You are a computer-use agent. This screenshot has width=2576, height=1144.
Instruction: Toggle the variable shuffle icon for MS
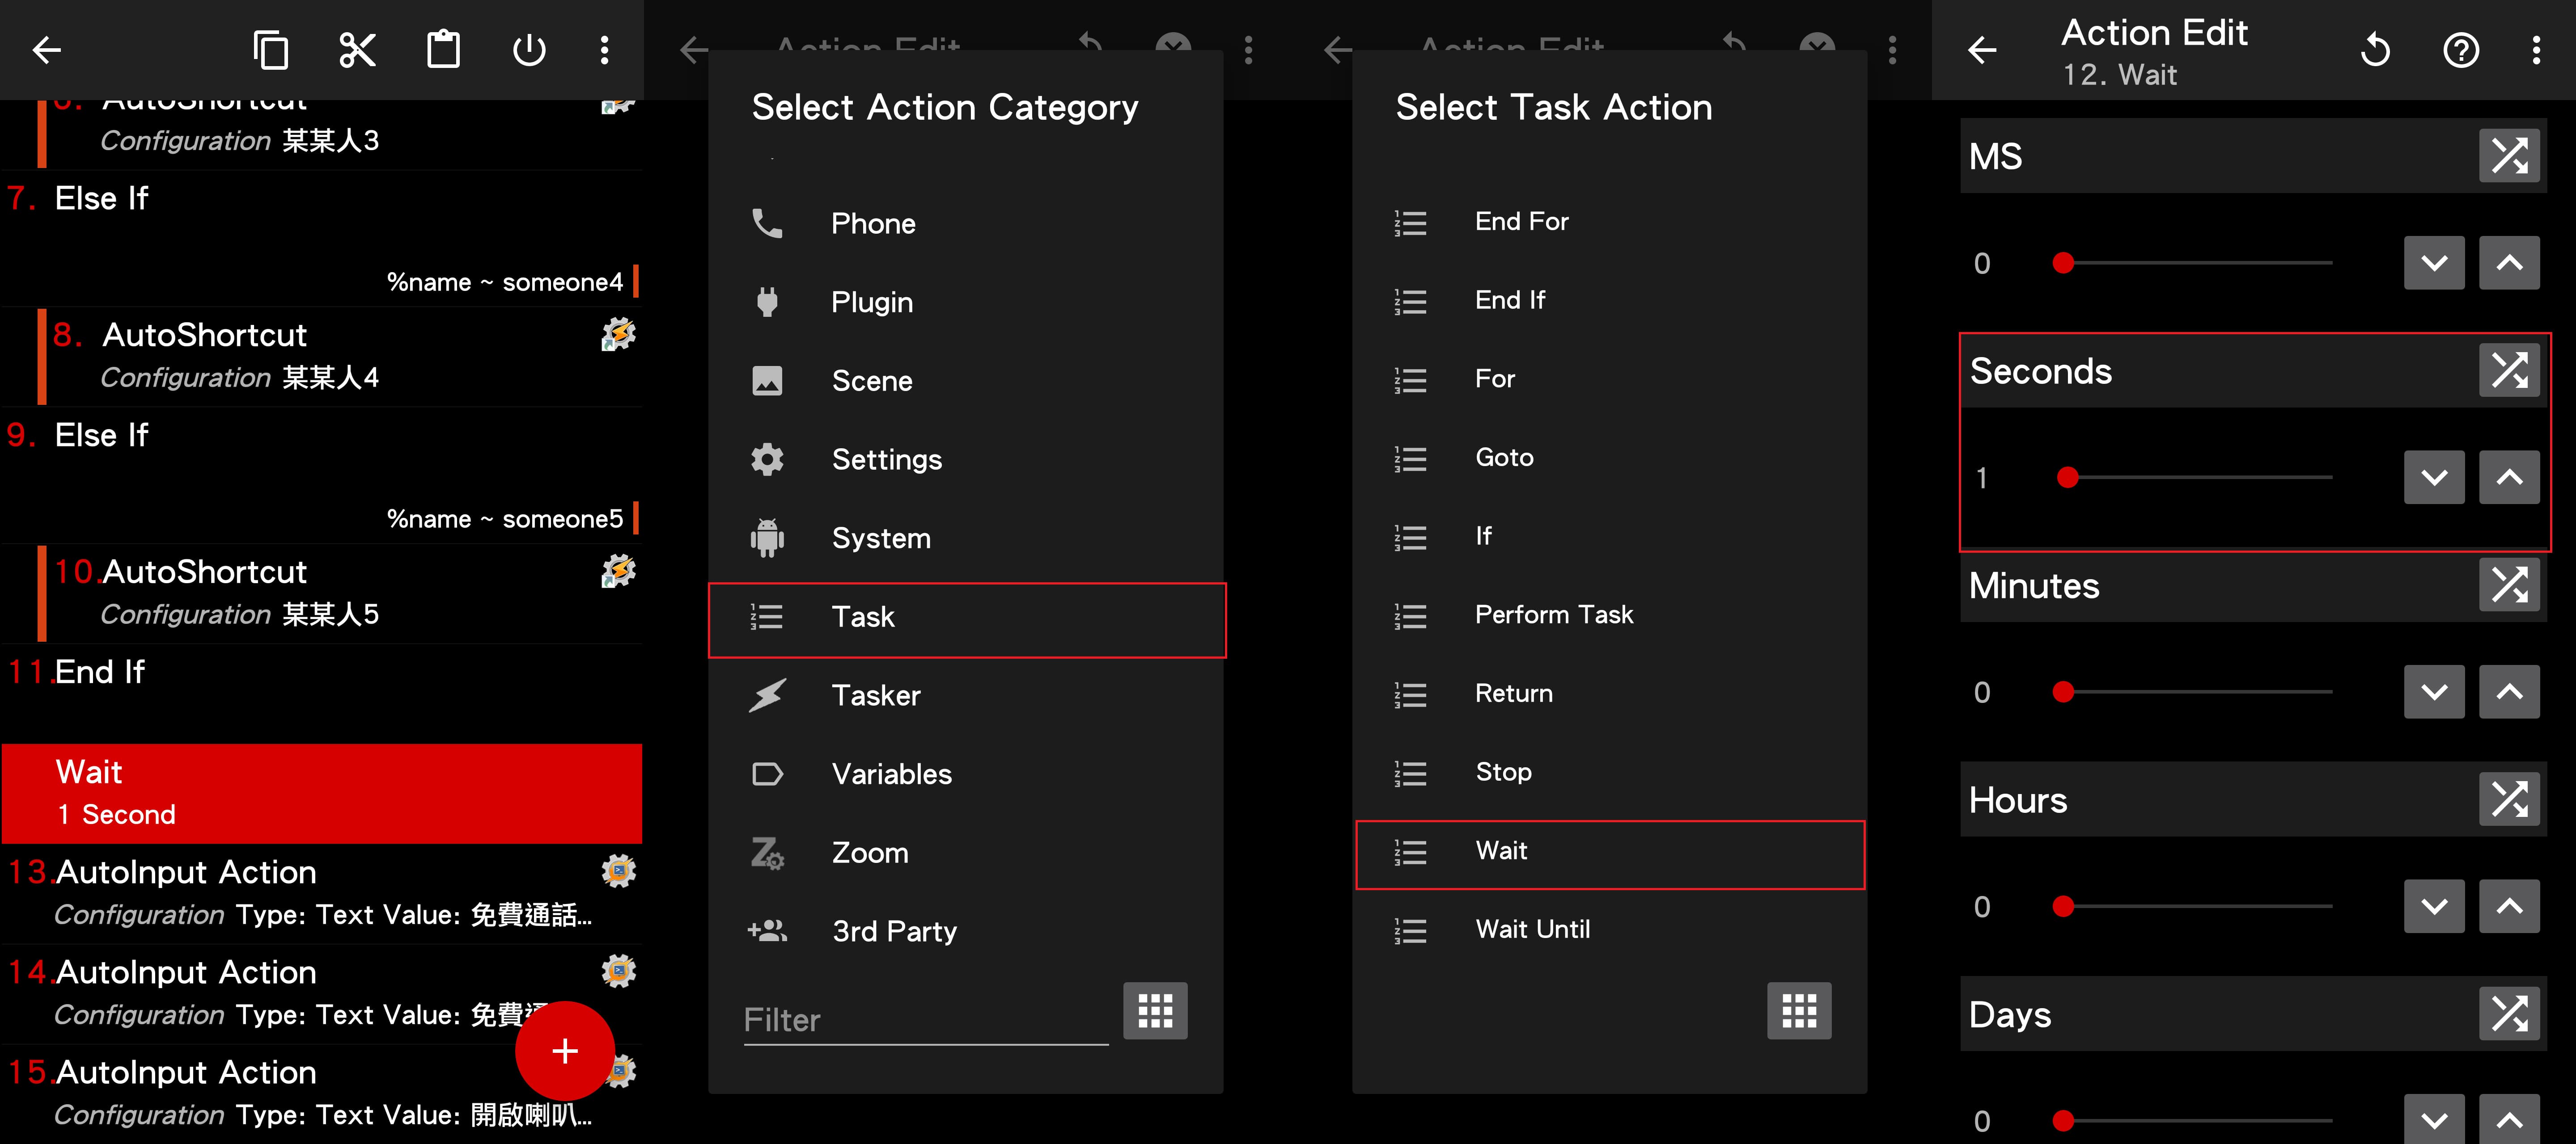(2509, 156)
